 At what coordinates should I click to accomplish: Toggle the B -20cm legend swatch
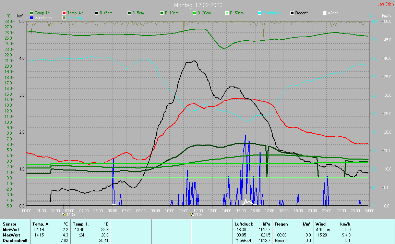point(194,13)
